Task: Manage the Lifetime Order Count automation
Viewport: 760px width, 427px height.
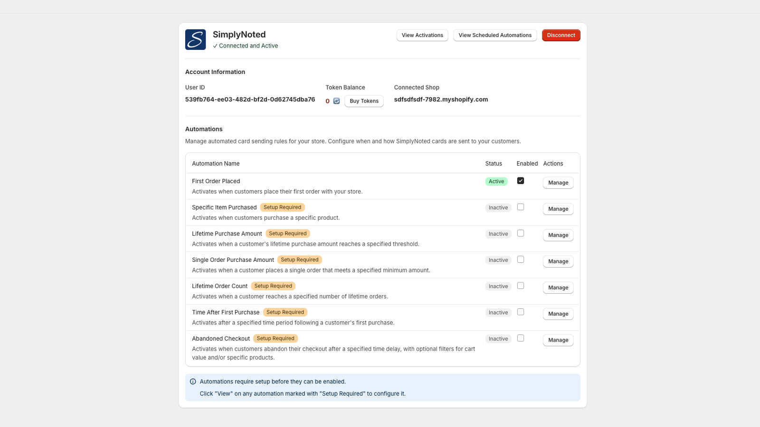Action: [558, 288]
